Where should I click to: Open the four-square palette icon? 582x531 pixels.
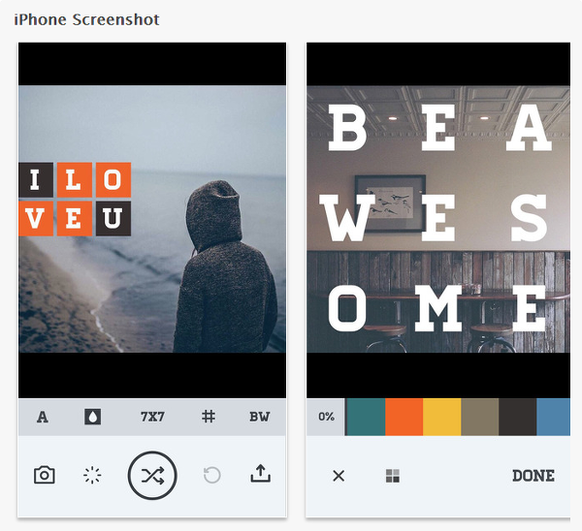coord(393,476)
